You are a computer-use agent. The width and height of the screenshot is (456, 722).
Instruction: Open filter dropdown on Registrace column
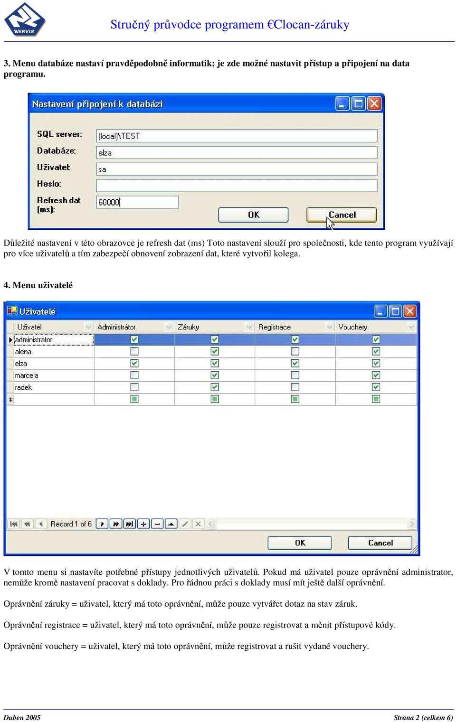click(x=330, y=327)
